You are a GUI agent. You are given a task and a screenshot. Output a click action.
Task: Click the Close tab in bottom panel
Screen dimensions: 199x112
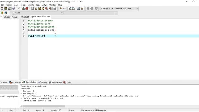click(x=67, y=82)
